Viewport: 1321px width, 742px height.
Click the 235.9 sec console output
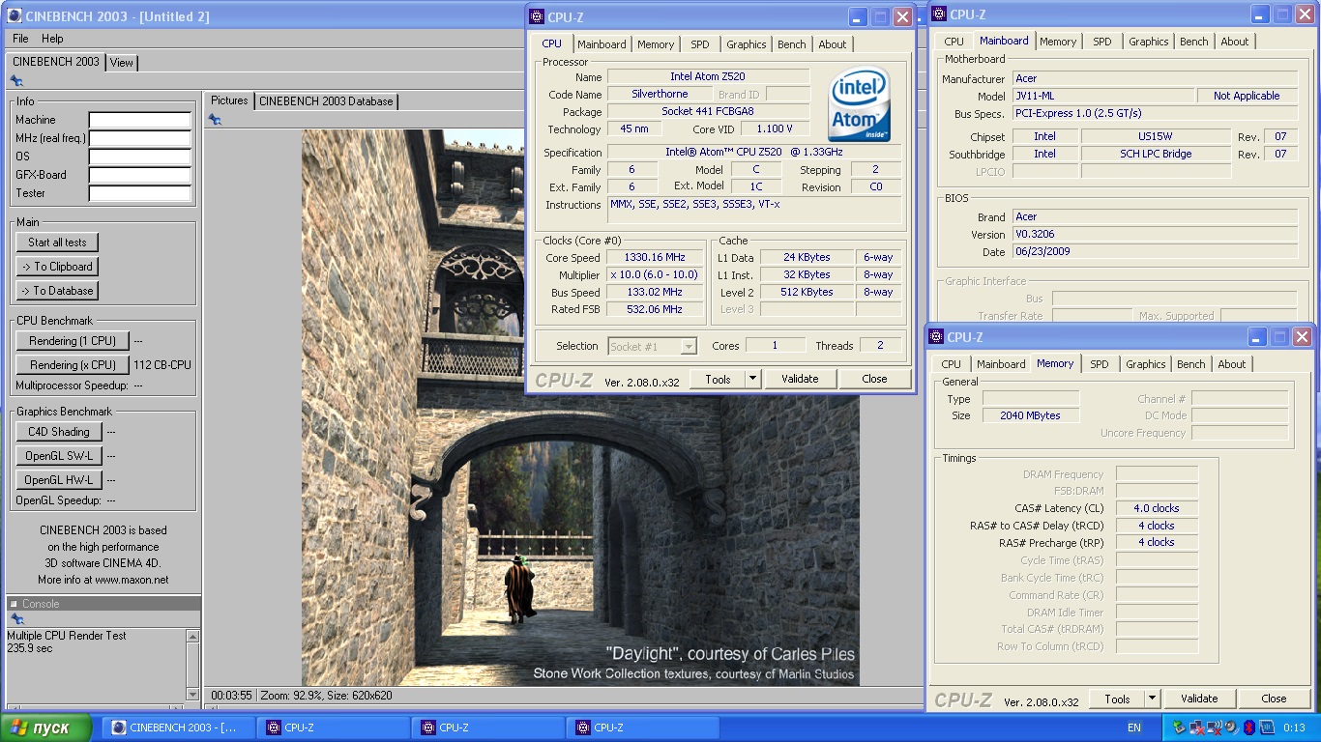point(30,648)
